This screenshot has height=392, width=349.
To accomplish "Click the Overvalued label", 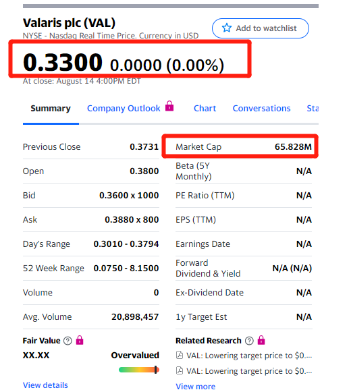I will [x=135, y=356].
